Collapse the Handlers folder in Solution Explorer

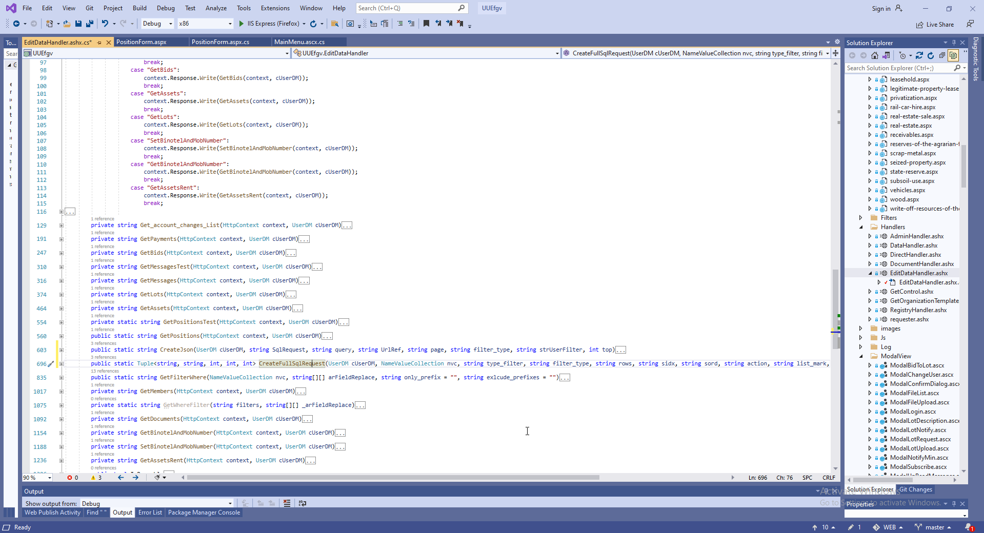pos(861,227)
